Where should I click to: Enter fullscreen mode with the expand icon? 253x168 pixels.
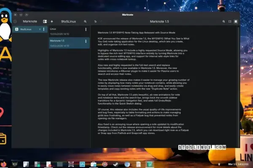[230, 21]
